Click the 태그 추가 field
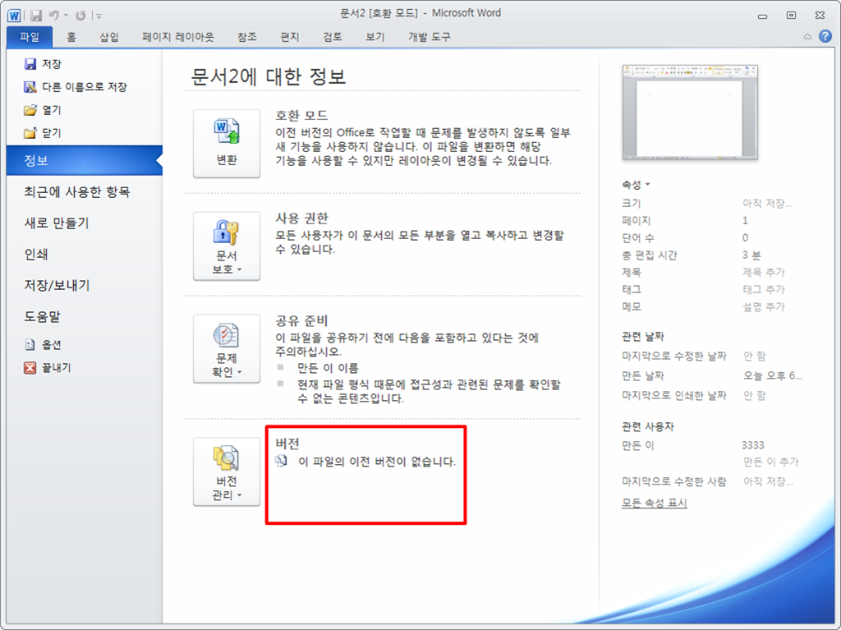Screen dimensions: 841x630 [x=763, y=289]
